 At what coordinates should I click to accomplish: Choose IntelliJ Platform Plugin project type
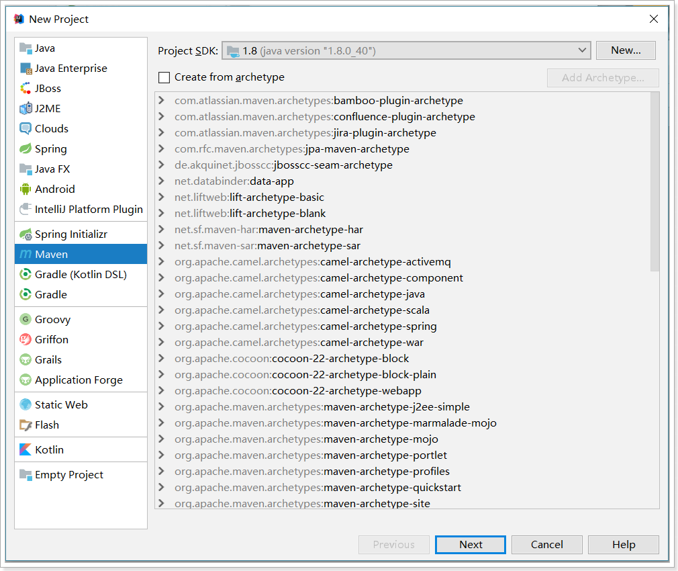(x=81, y=210)
